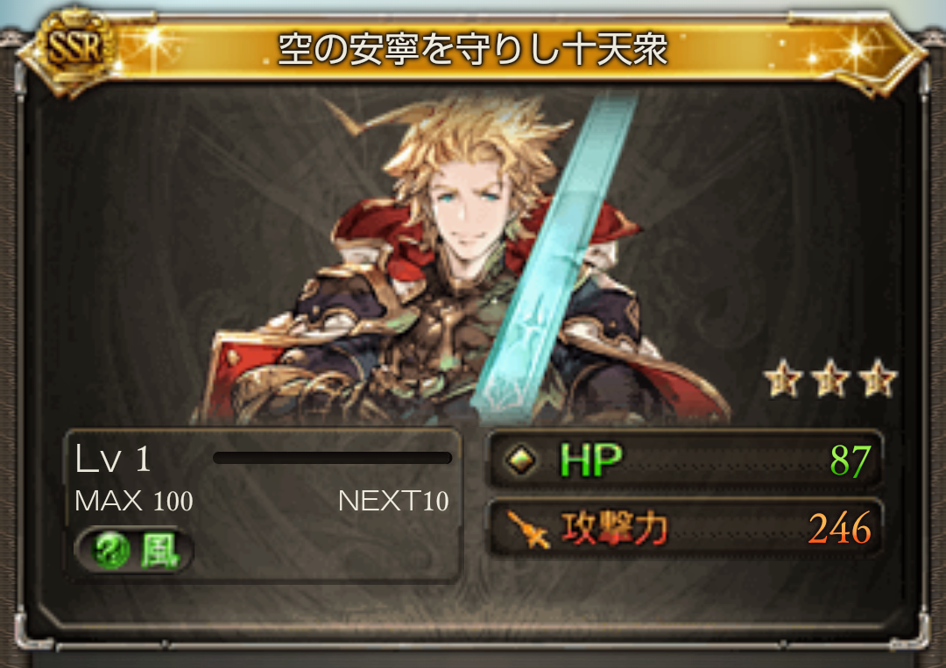
Task: Click the green wind element question-mark icon
Action: [112, 551]
